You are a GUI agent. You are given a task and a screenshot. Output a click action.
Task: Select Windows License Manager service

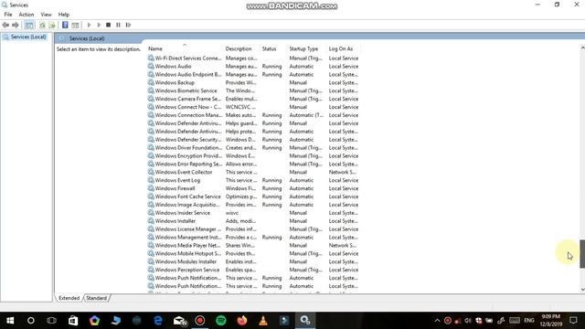(x=253, y=229)
